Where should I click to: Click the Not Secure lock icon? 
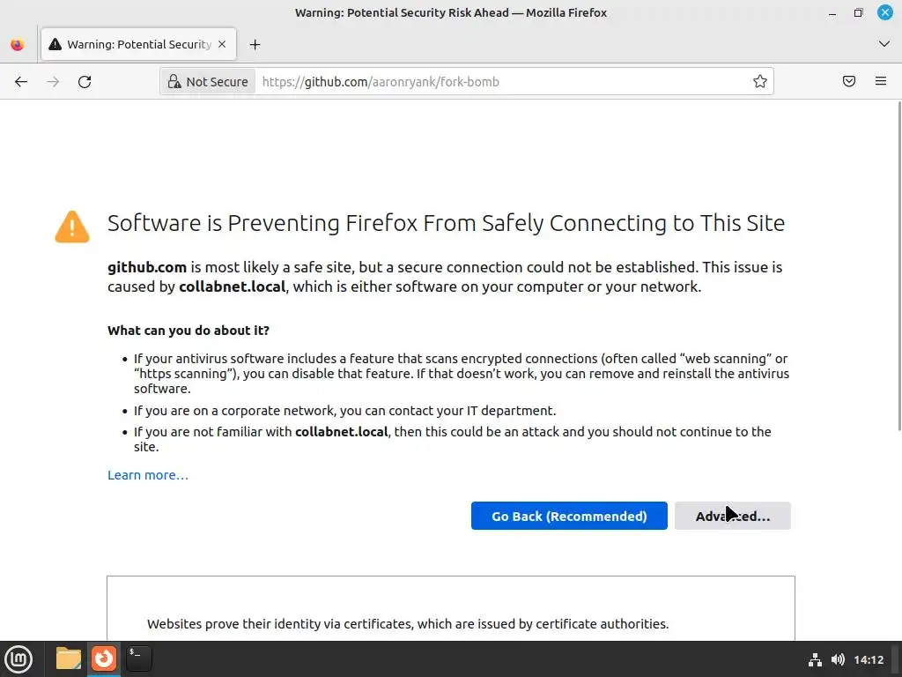tap(174, 82)
